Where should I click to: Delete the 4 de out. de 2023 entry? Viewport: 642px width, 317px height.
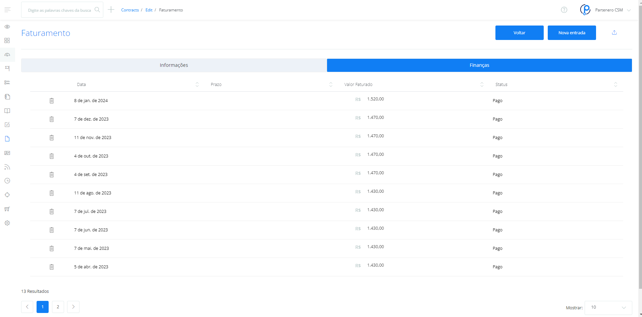(52, 156)
